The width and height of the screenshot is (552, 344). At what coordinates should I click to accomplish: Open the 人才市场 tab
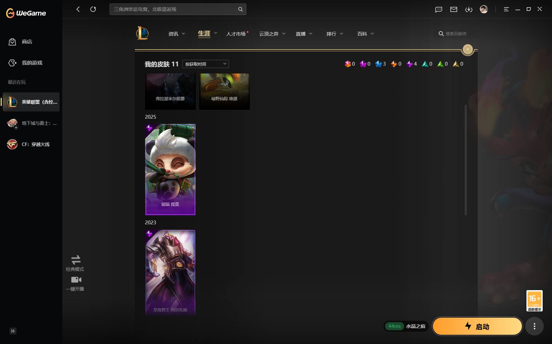[x=236, y=34]
